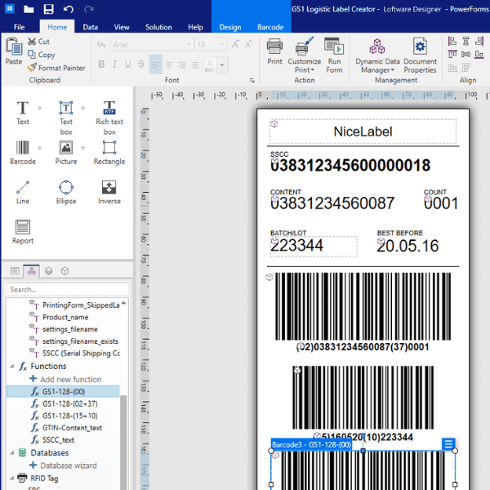
Task: Click Format Painter button
Action: point(56,68)
